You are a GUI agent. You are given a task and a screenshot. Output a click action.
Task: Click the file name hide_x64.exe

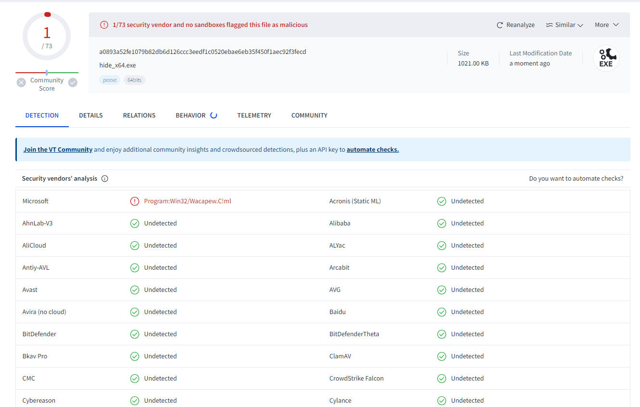click(x=118, y=66)
